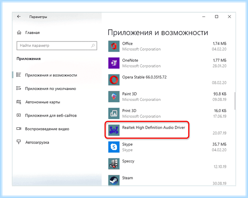The height and width of the screenshot is (198, 248).
Task: Click Skype size 35,7 МБ
Action: (219, 144)
